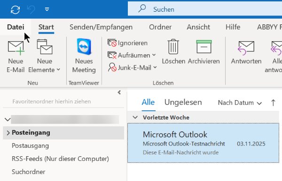282x181 pixels.
Task: Click the Allen antworten reply-all icon
Action: click(277, 48)
